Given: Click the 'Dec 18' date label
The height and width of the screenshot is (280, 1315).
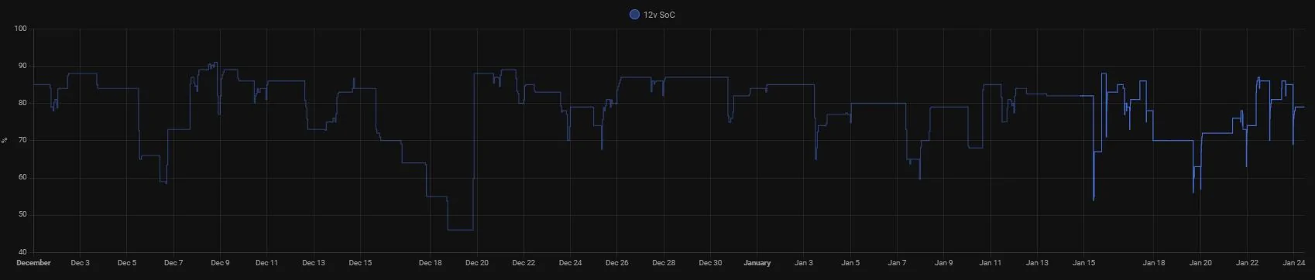Looking at the screenshot, I should 430,263.
